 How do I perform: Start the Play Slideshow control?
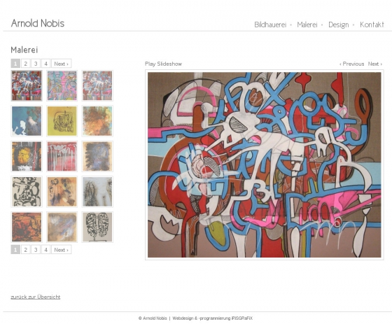point(164,64)
